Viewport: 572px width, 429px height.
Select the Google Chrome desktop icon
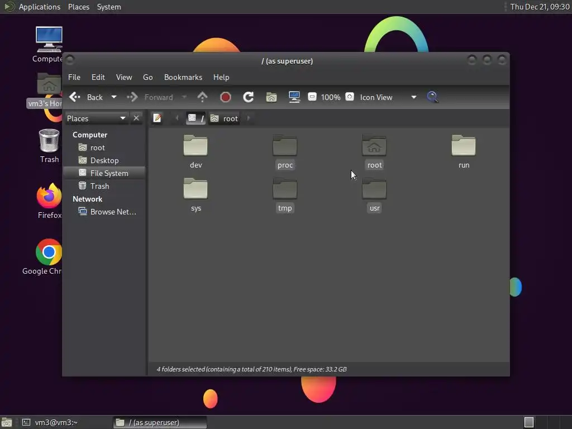pyautogui.click(x=49, y=252)
